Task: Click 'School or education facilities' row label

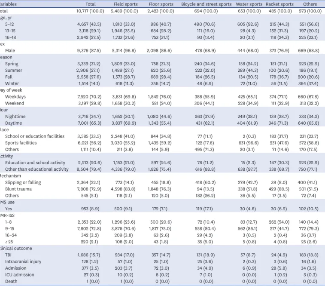Action: 35,136
